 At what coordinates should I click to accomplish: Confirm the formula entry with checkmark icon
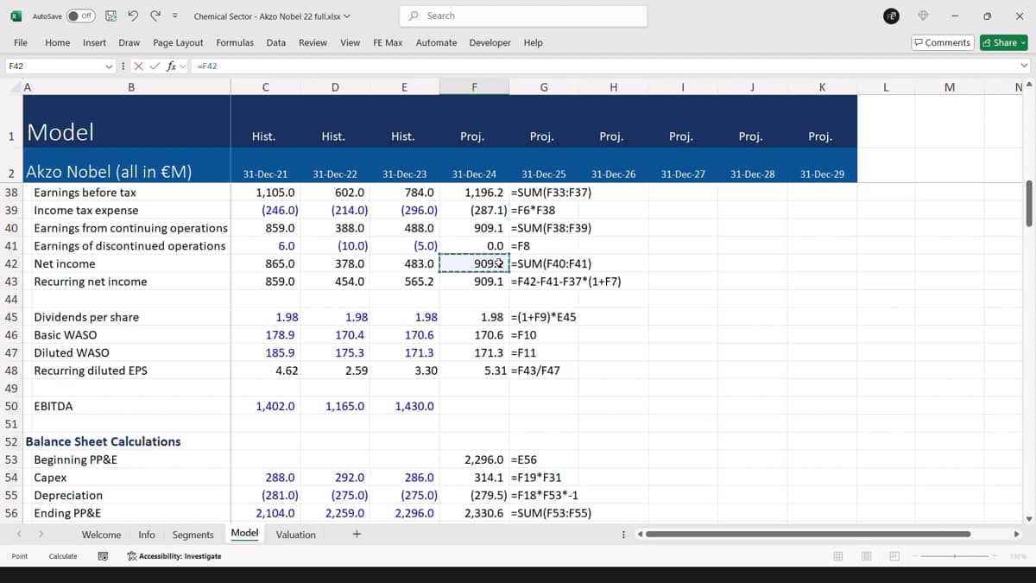click(155, 66)
